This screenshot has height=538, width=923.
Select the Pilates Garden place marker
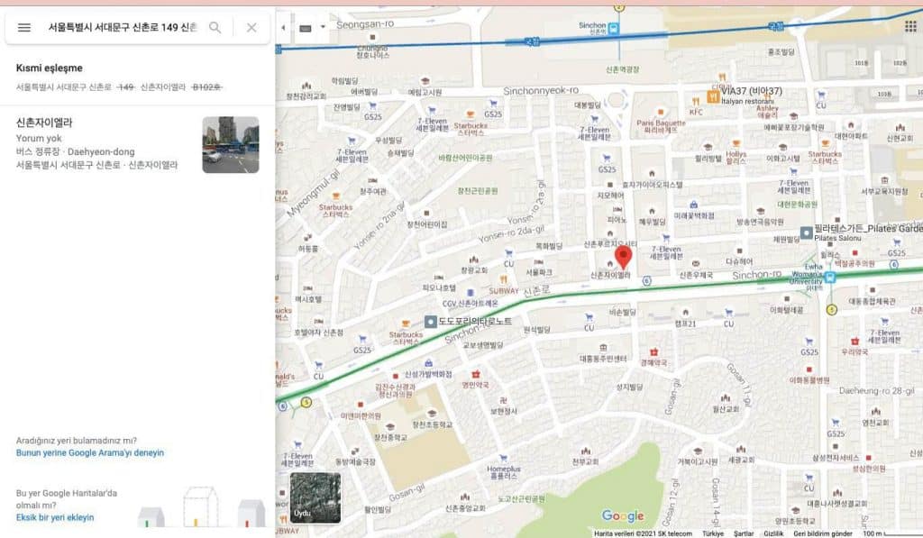(807, 233)
